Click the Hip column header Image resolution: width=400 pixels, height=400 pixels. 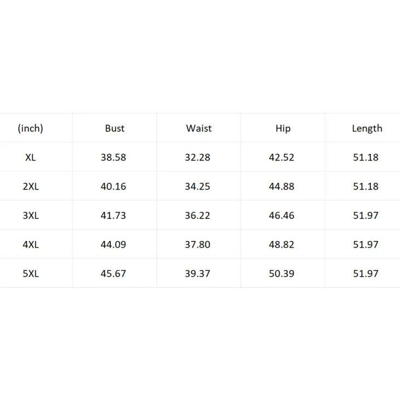tap(283, 129)
